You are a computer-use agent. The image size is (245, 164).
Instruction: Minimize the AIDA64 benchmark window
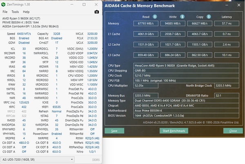pyautogui.click(x=227, y=5)
